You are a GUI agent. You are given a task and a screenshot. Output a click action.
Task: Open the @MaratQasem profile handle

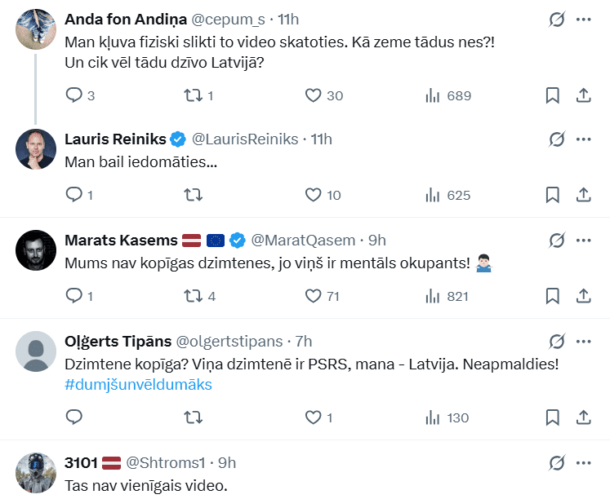tap(303, 241)
